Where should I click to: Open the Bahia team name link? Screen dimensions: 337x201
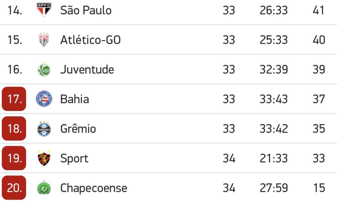click(x=75, y=99)
